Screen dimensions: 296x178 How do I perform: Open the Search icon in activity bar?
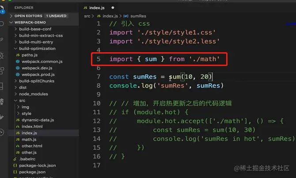tap(1, 24)
